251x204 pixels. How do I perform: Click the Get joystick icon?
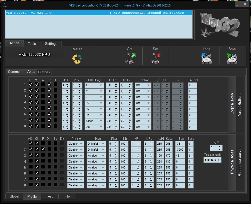[x=130, y=58]
